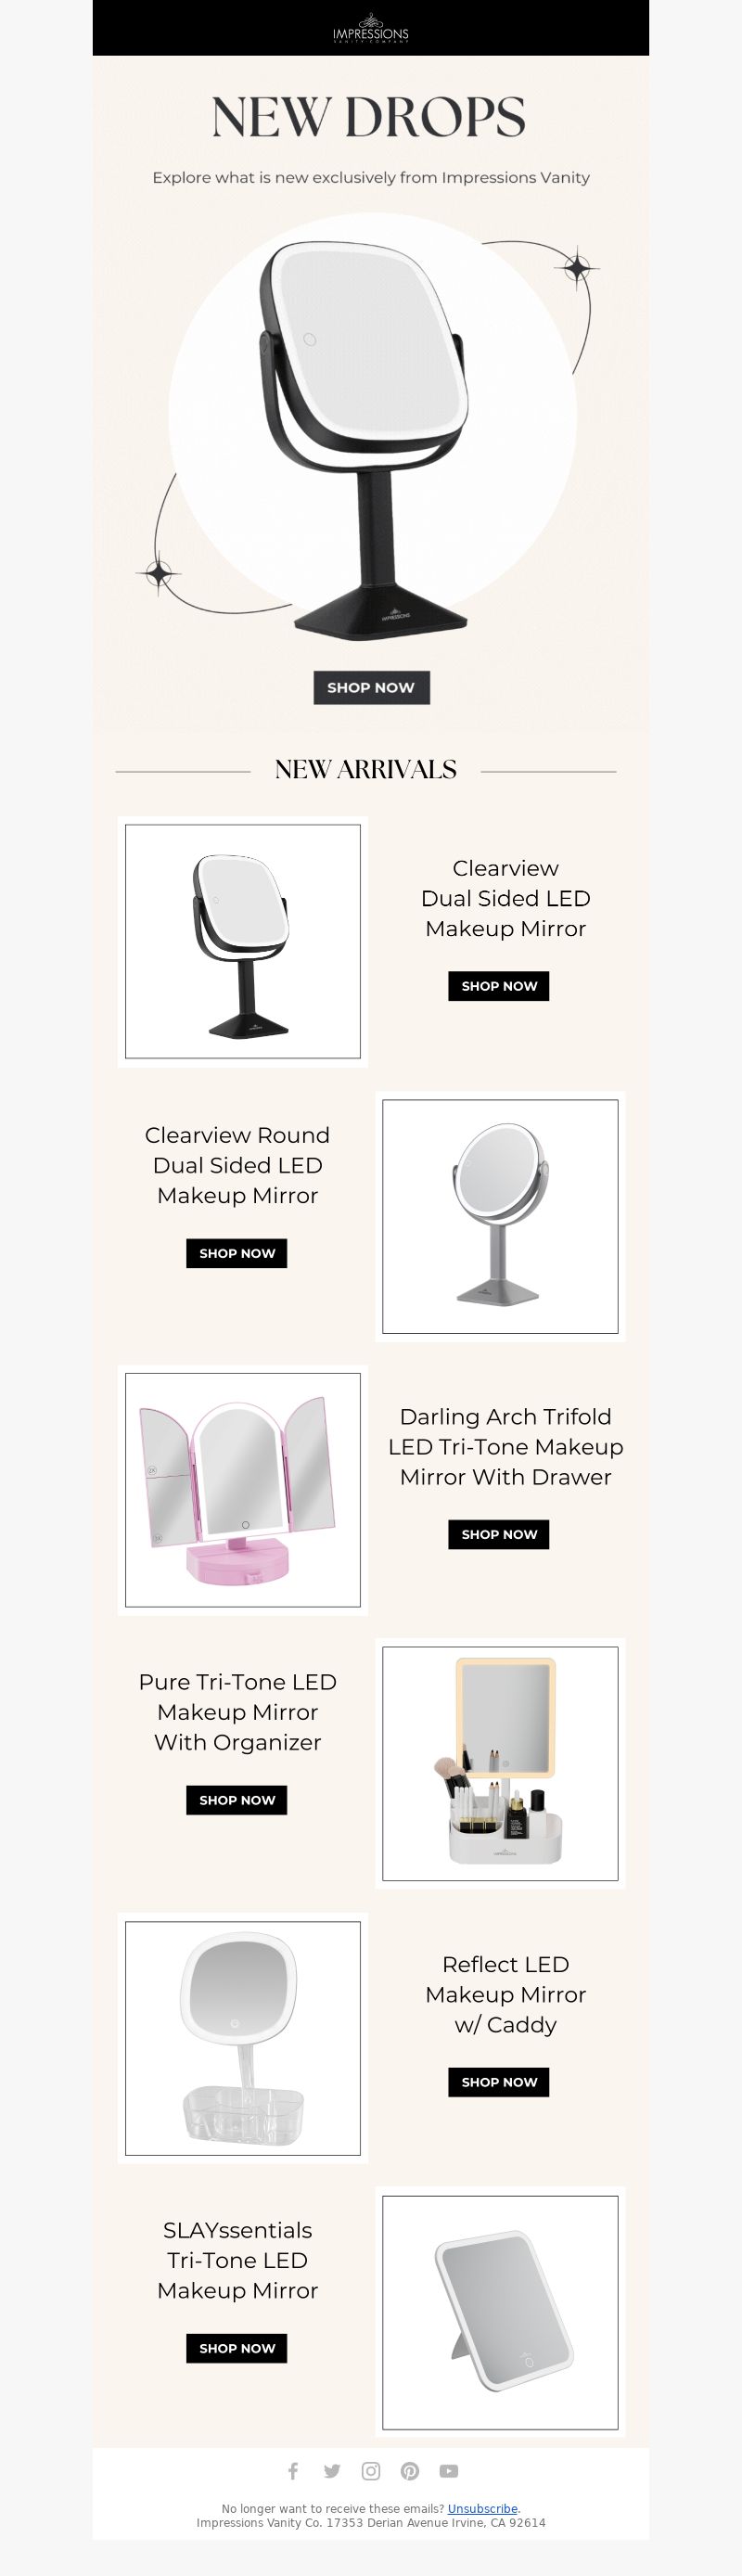
Task: Click the main SHOP NOW button under hero mirror
Action: [x=371, y=687]
